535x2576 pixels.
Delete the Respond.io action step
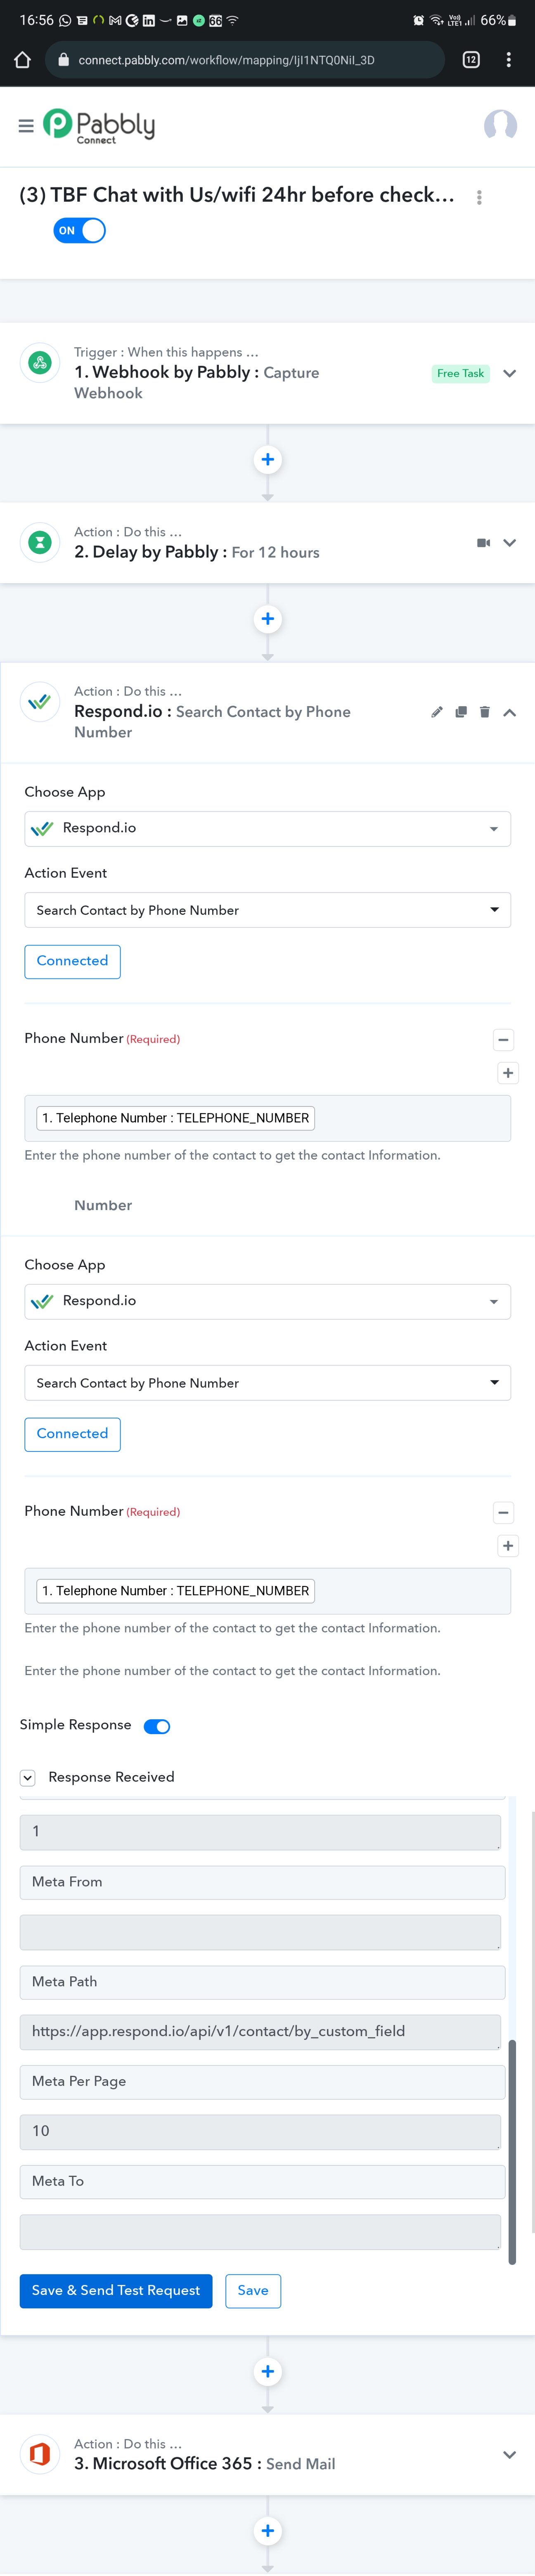[485, 712]
